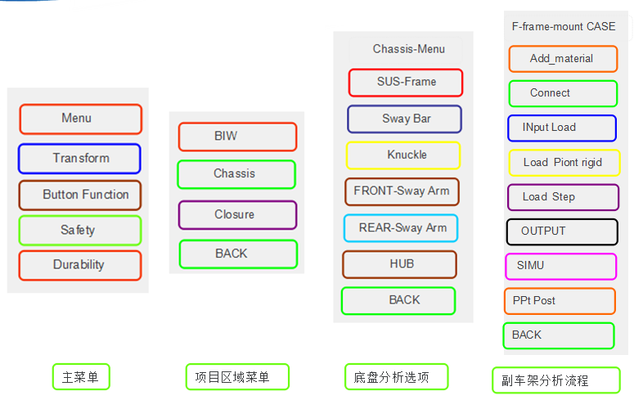Click the Menu button in main menu
Viewport: 643px width, 400px height.
(x=80, y=119)
